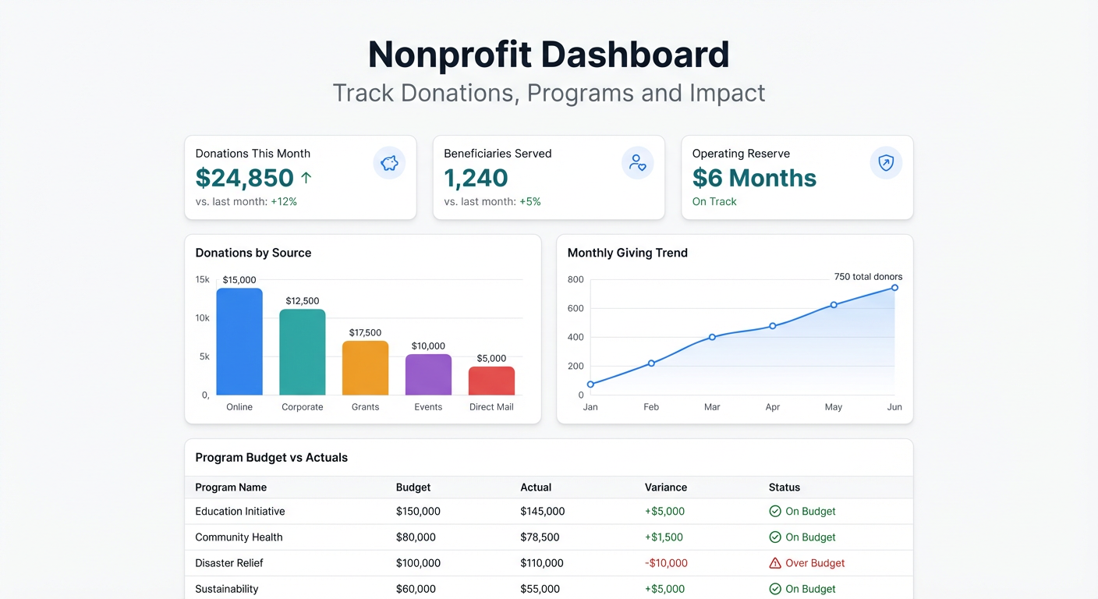Image resolution: width=1098 pixels, height=599 pixels.
Task: Click the Sustainability row's check icon
Action: 774,589
